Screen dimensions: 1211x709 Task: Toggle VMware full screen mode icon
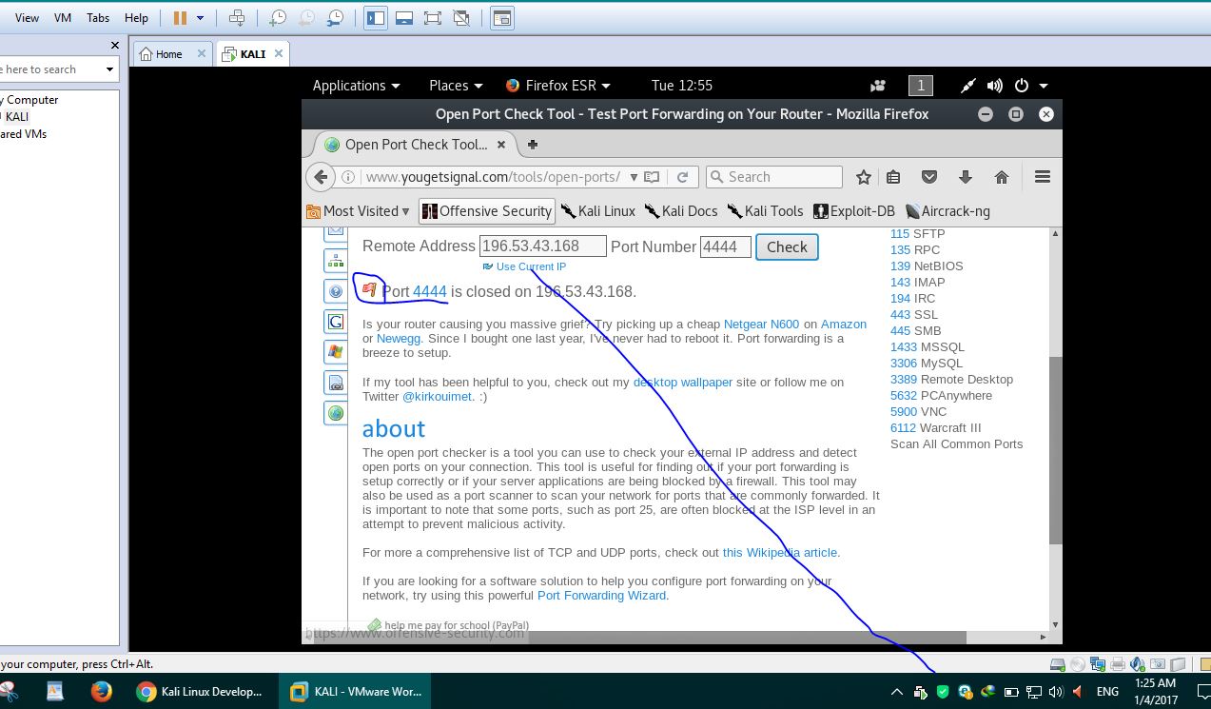(x=432, y=18)
